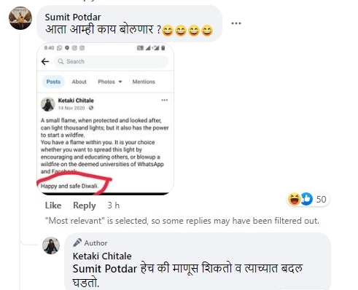Click the Search field in screenshot image

click(x=112, y=61)
